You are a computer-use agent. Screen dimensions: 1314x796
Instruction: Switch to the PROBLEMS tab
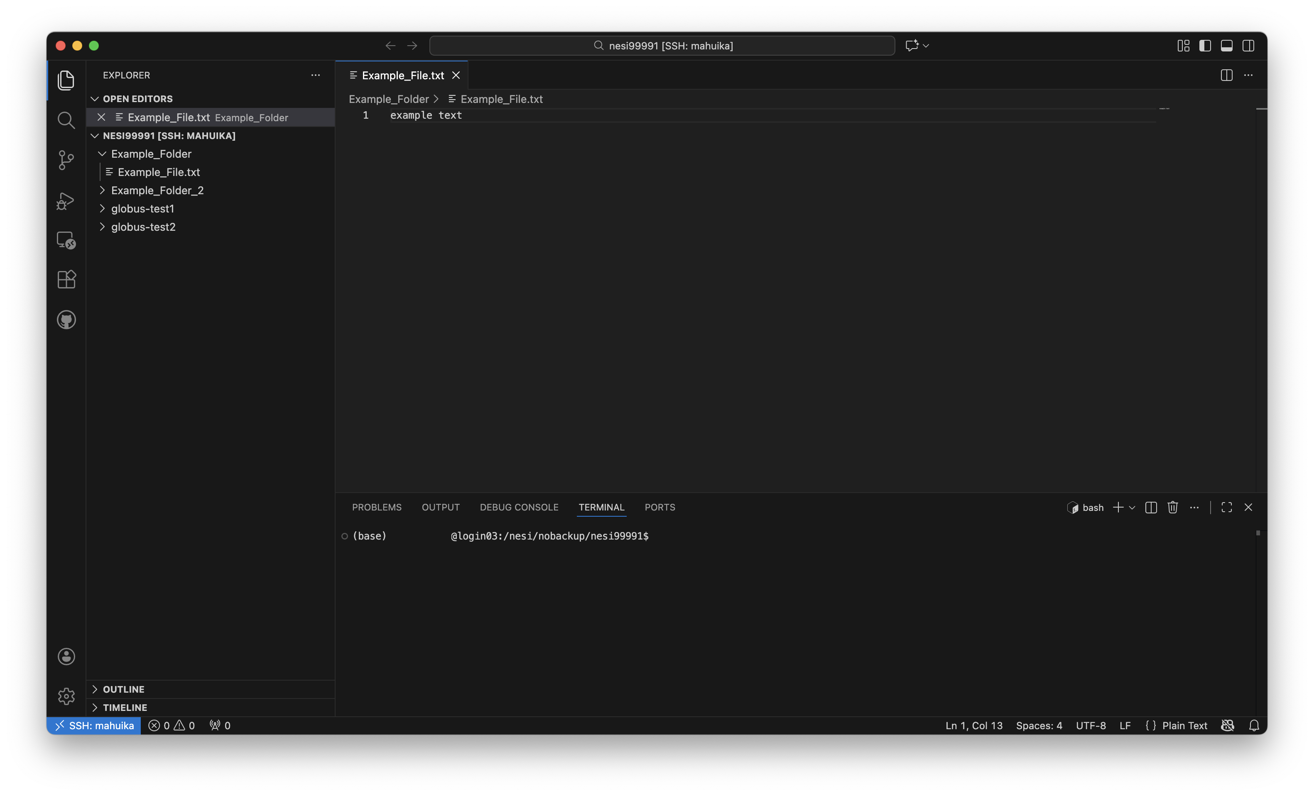[x=377, y=507]
